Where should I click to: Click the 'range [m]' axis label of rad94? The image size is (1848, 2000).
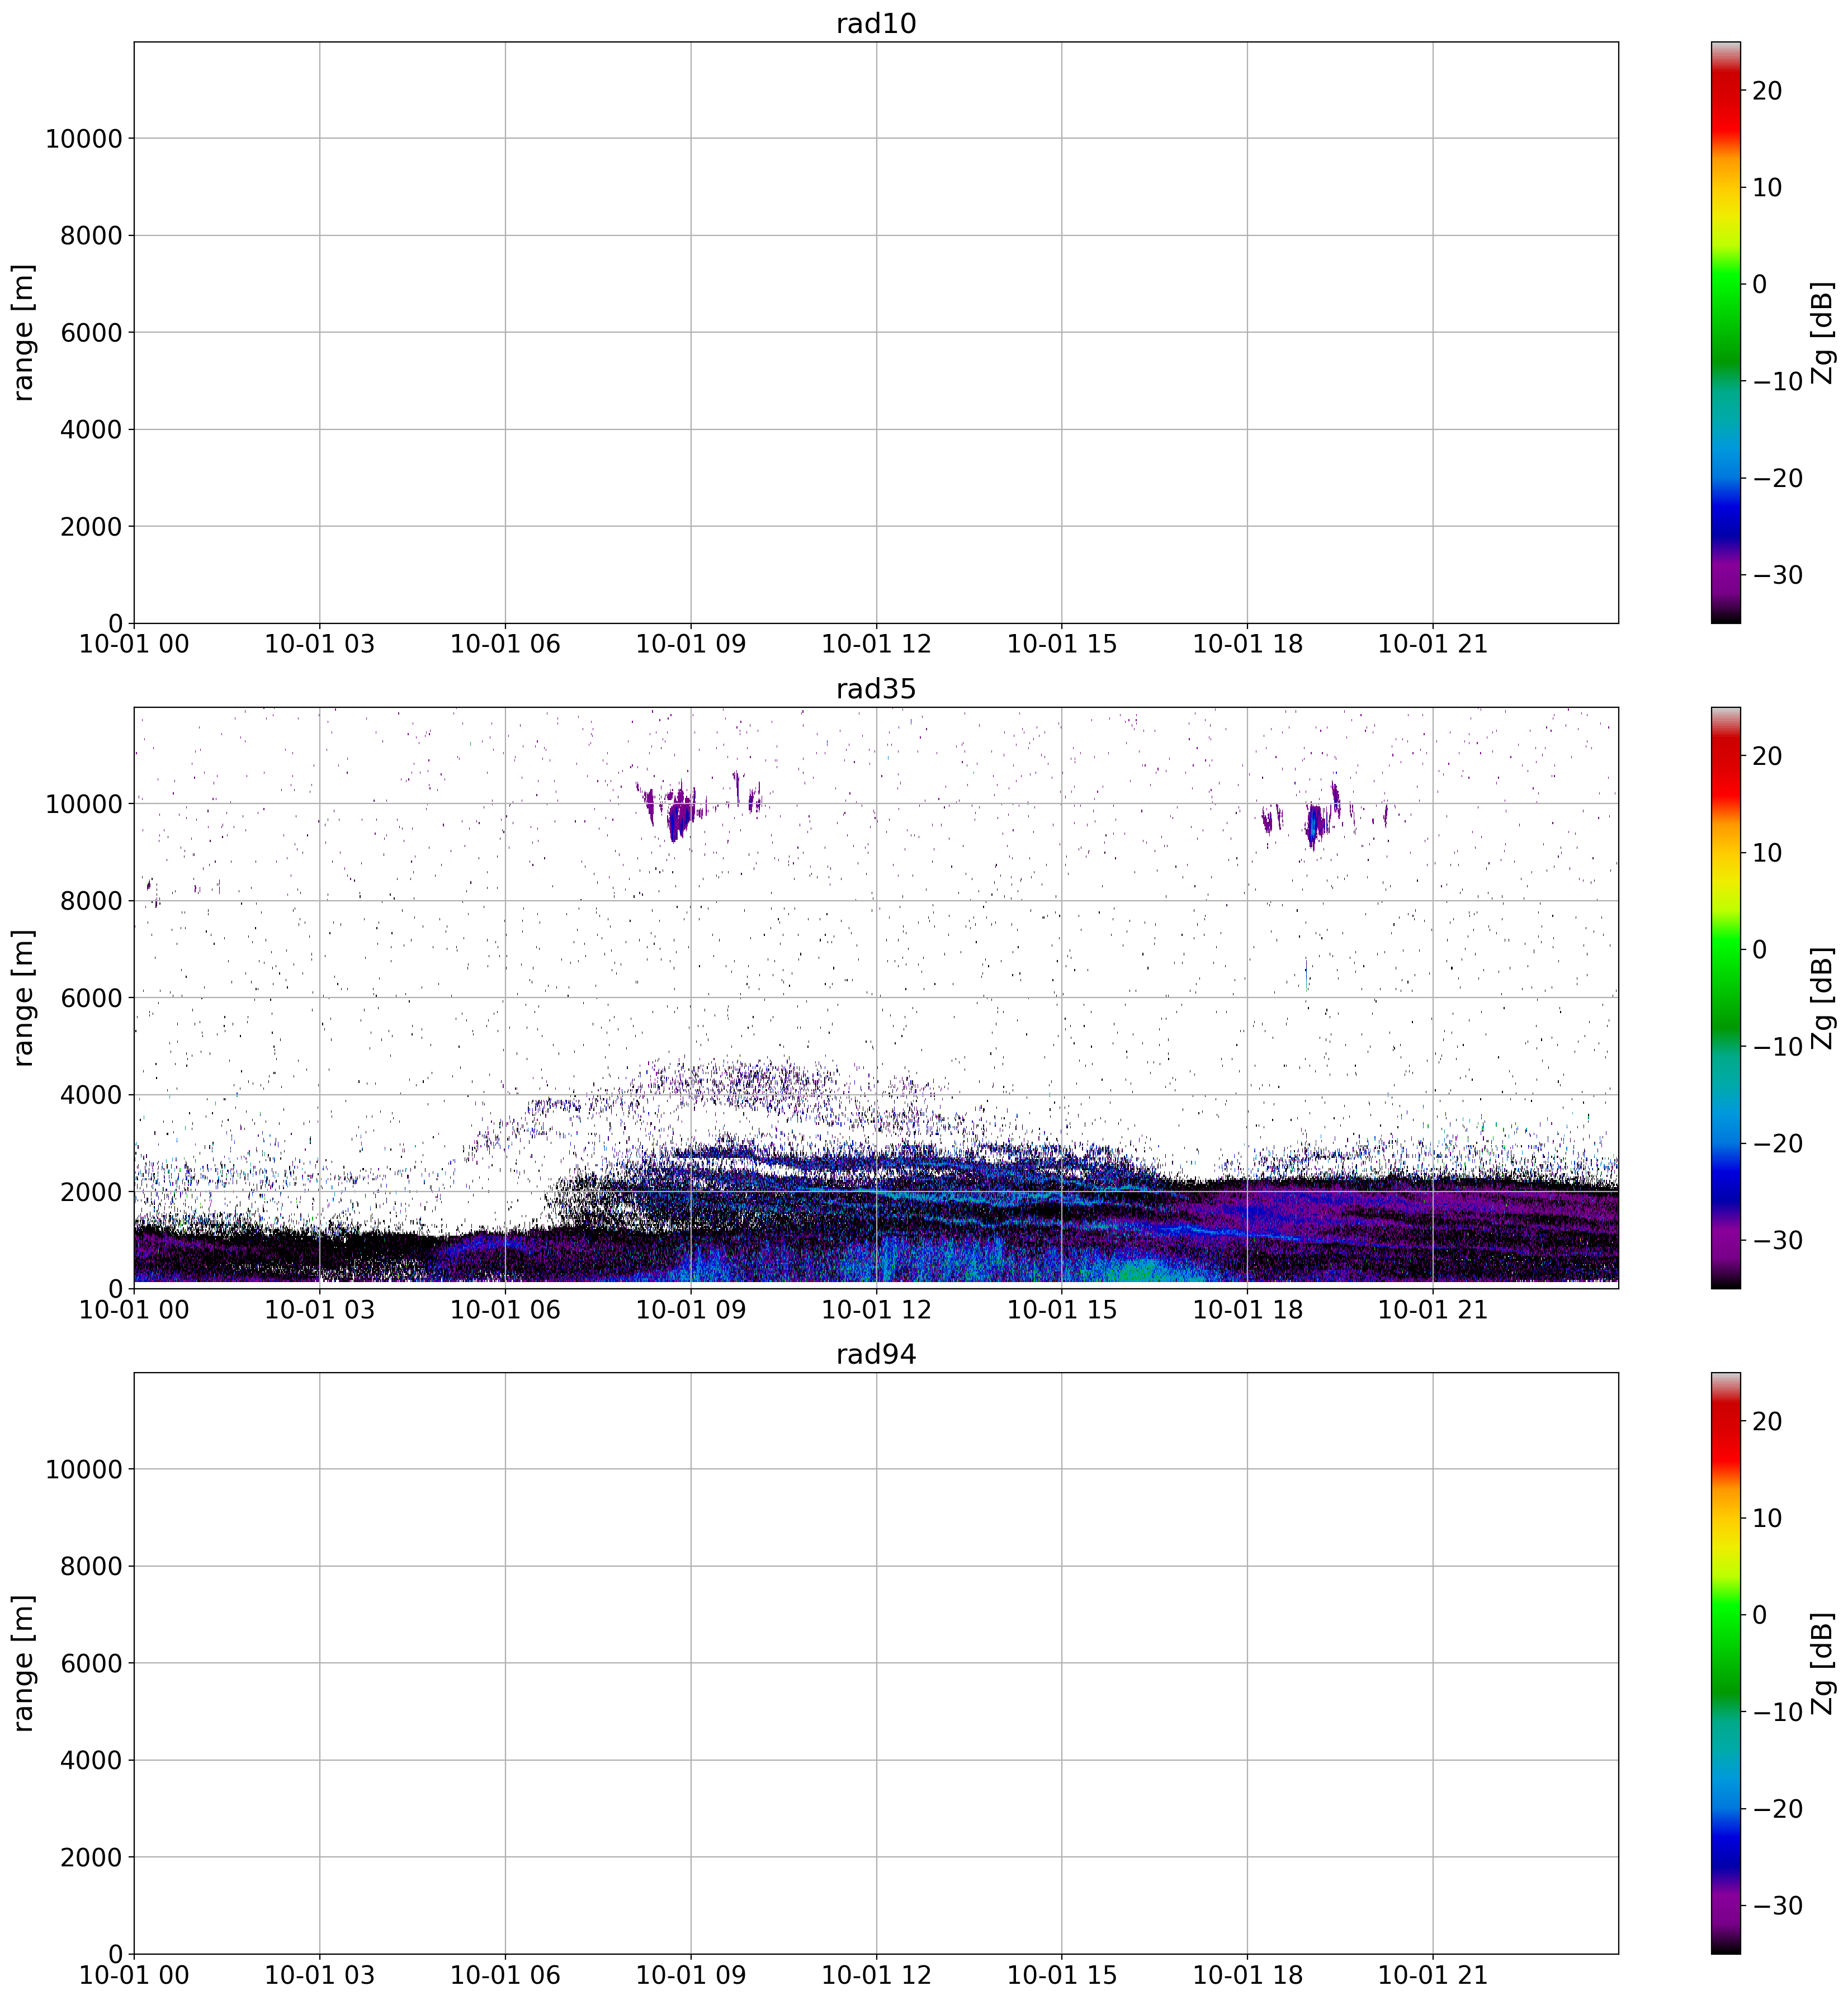[x=24, y=1663]
